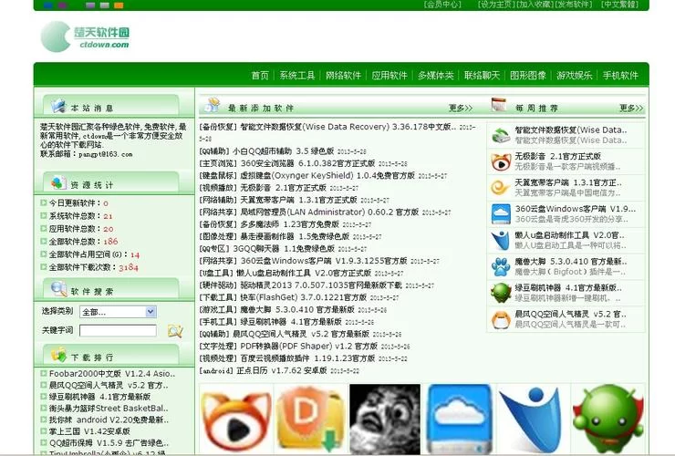Viewport: 675px width, 456px height.
Task: Open 正点日历 v1.7.62 安卓版 entry
Action: 282,370
